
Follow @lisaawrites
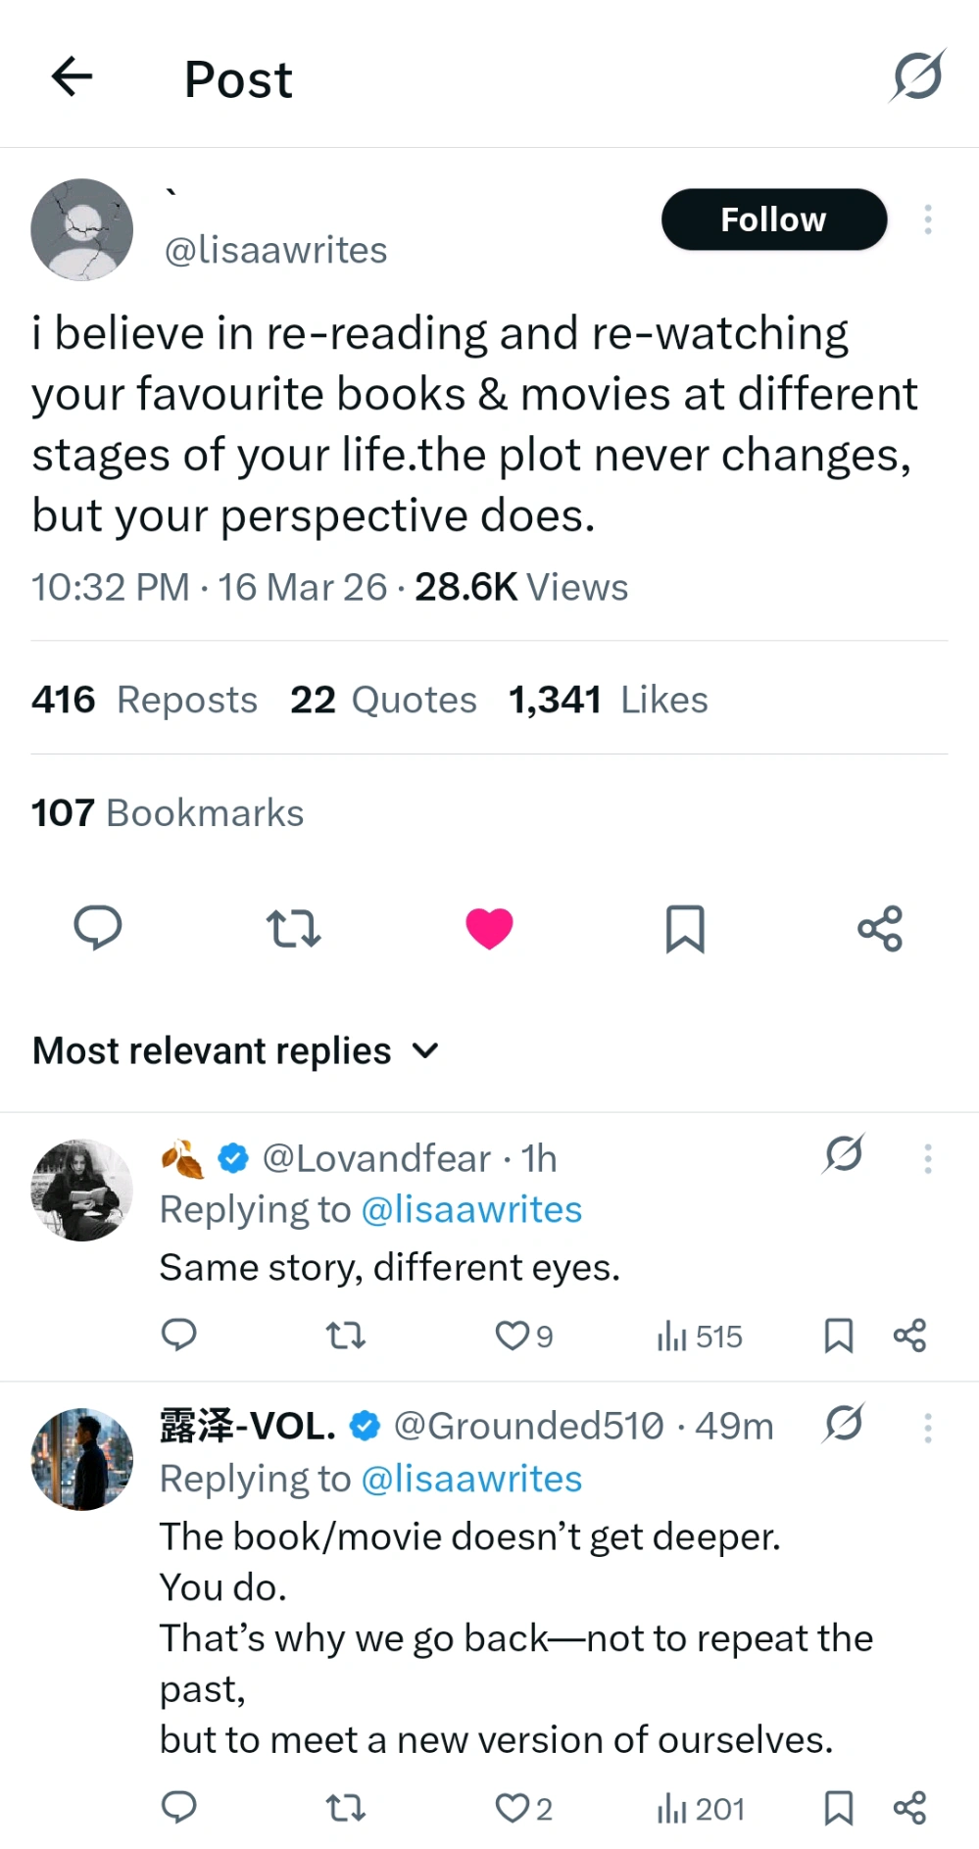(773, 219)
